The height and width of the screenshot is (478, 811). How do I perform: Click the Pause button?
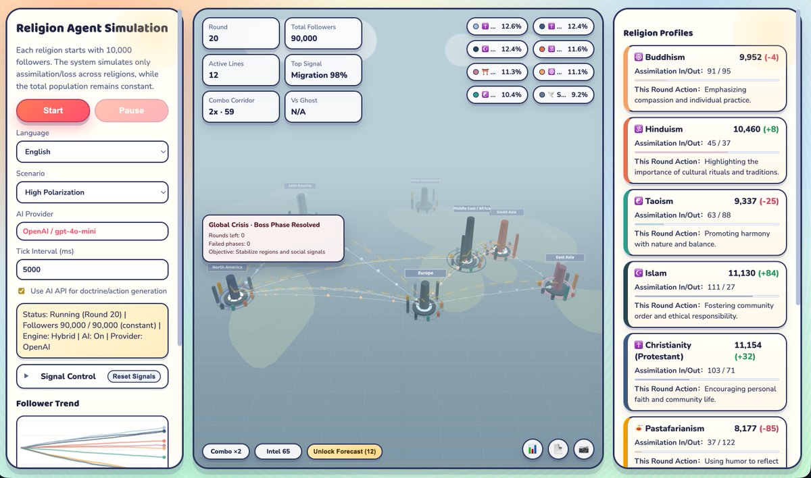pyautogui.click(x=132, y=111)
